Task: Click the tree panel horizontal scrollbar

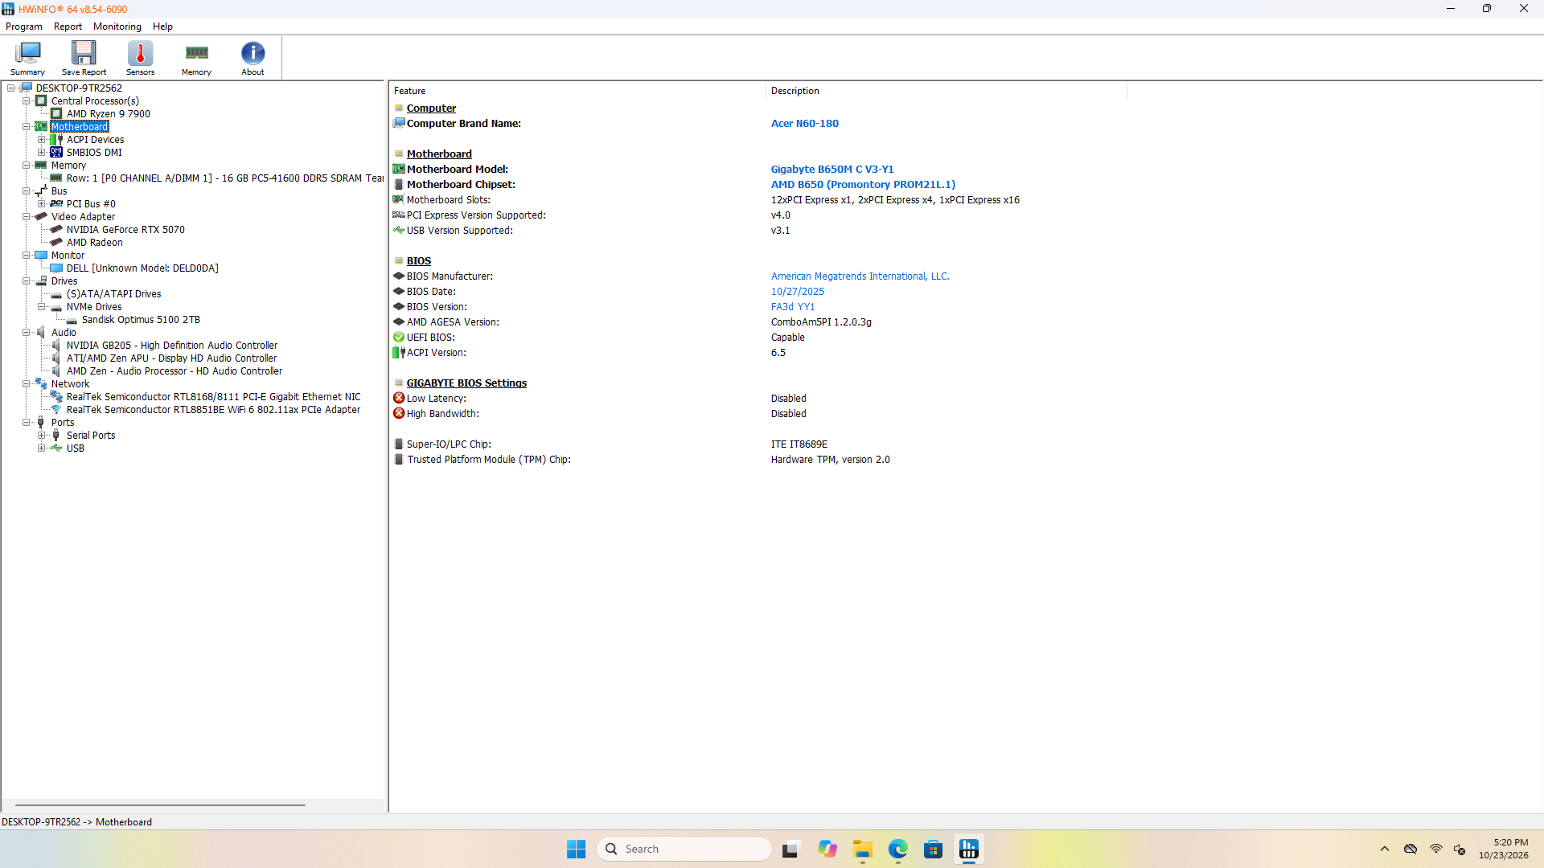Action: coord(160,805)
